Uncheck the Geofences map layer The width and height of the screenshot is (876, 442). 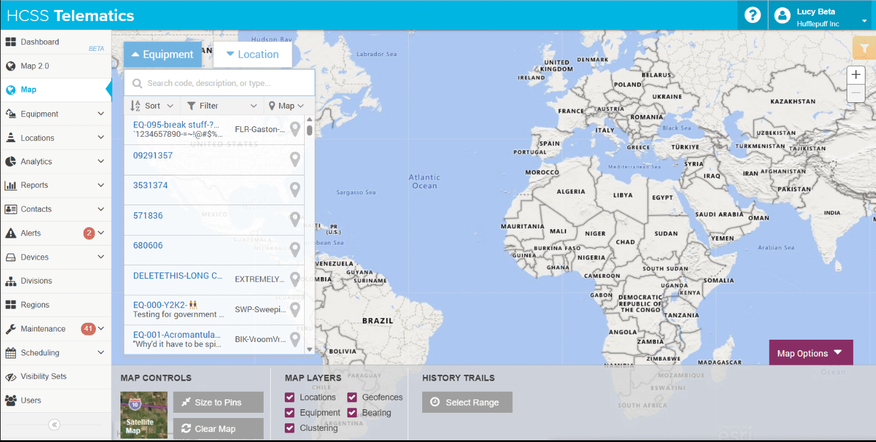coord(352,398)
